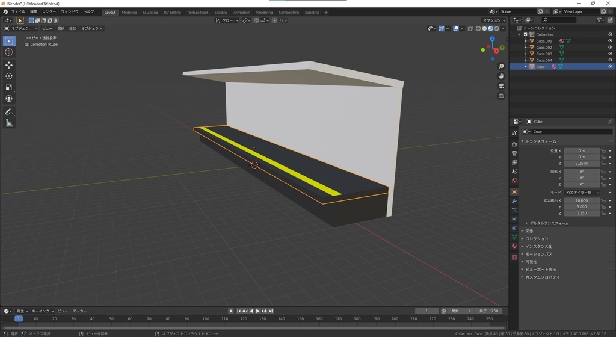Screen dimensions: 616x337
Task: Switch to the Sculpting workspace tab
Action: pos(150,13)
